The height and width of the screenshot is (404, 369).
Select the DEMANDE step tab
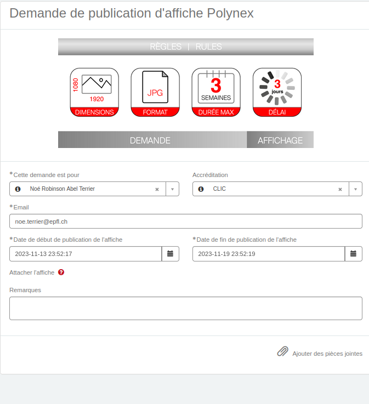(150, 140)
